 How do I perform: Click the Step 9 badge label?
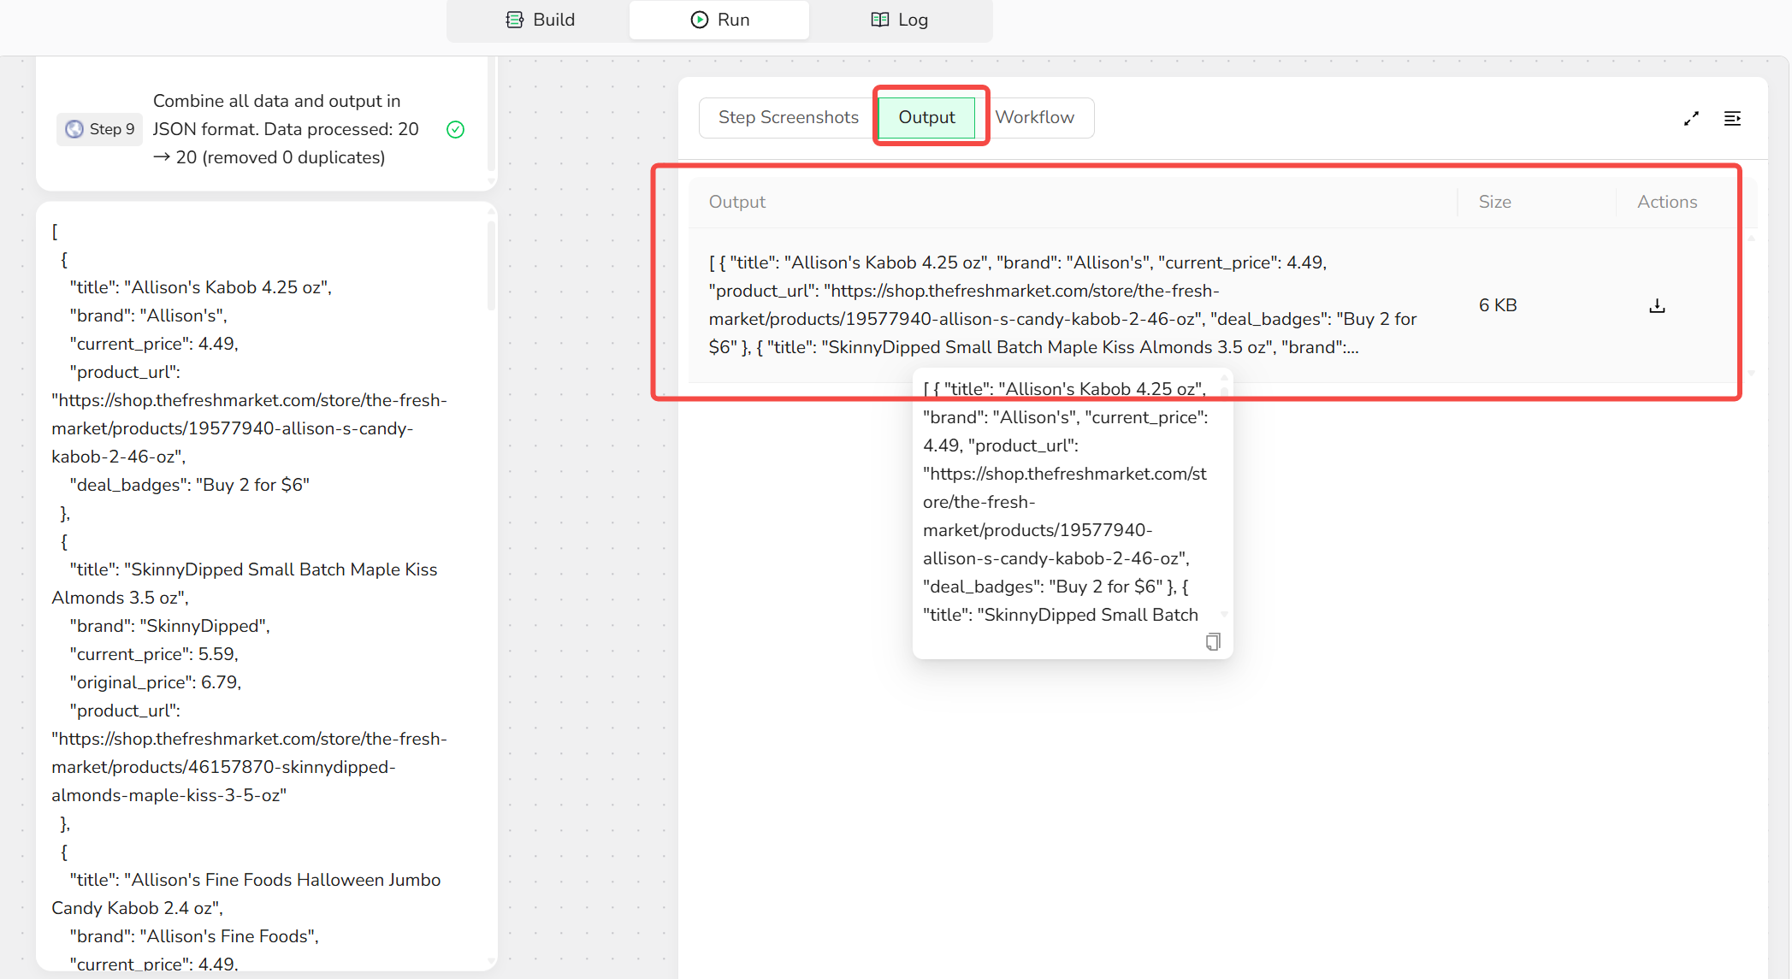111,129
